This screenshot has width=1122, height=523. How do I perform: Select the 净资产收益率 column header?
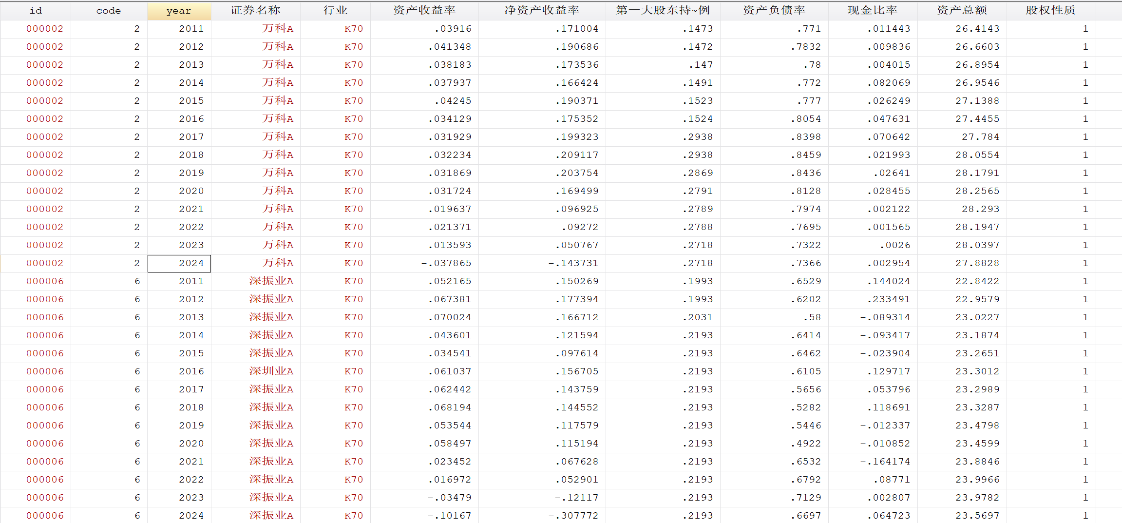[x=542, y=11]
